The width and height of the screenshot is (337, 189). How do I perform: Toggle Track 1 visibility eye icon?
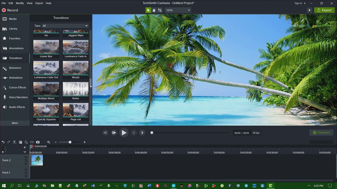tap(26, 170)
